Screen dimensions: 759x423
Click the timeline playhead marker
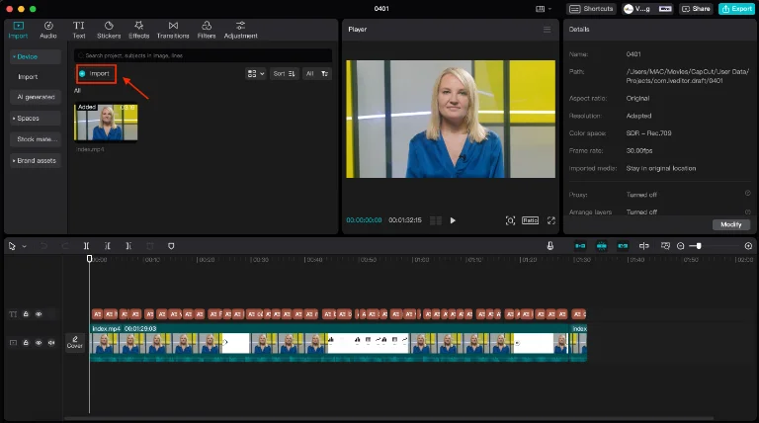coord(90,259)
